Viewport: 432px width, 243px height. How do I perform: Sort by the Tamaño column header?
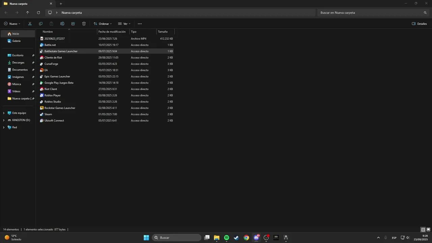(165, 32)
